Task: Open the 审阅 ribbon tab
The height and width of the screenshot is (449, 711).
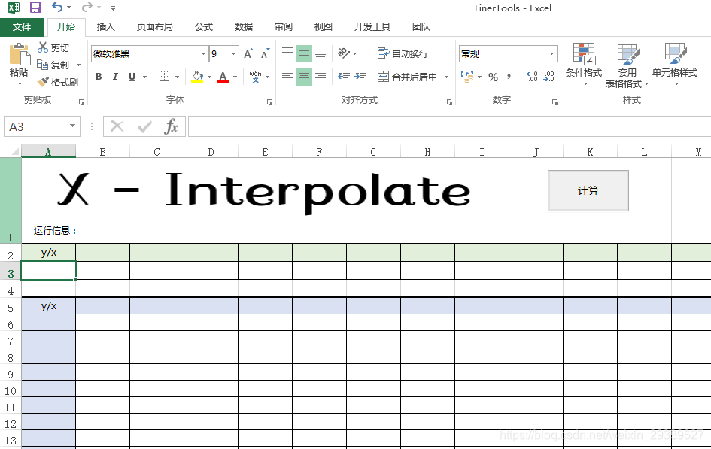Action: pyautogui.click(x=284, y=27)
